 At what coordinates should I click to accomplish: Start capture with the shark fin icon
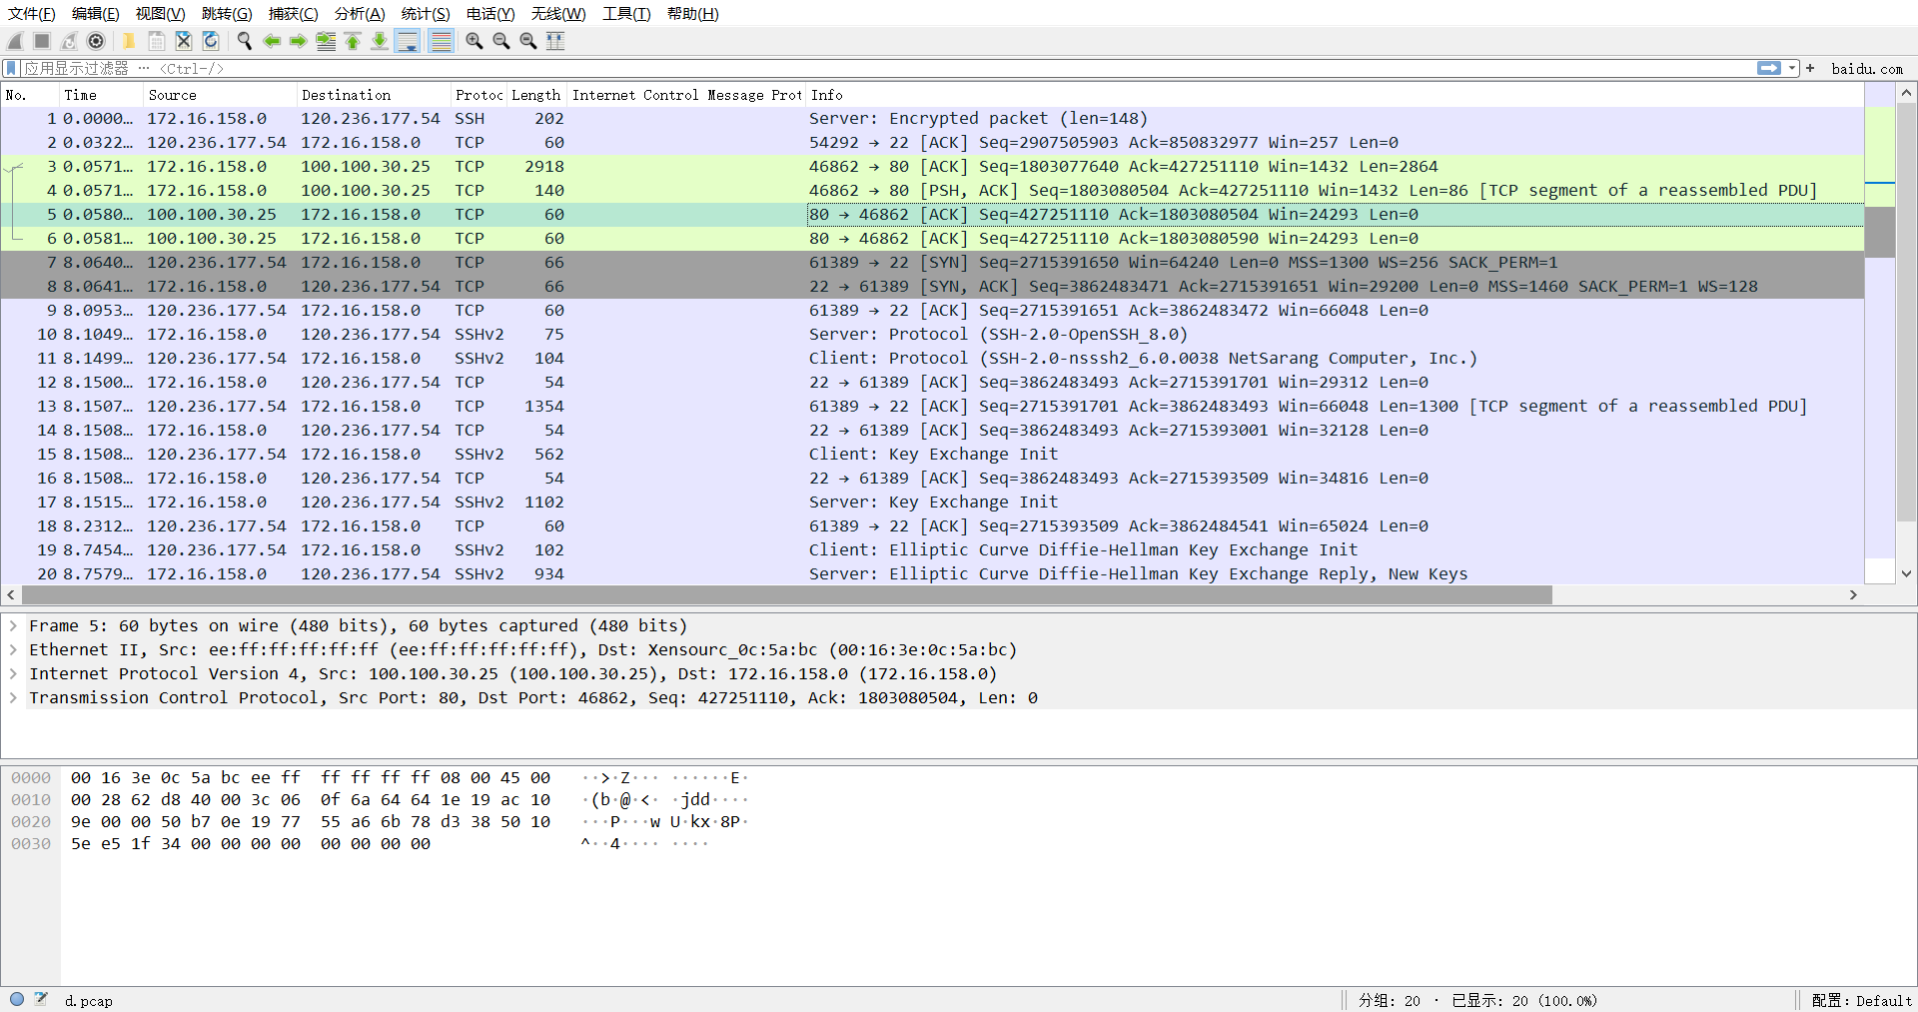pos(15,41)
